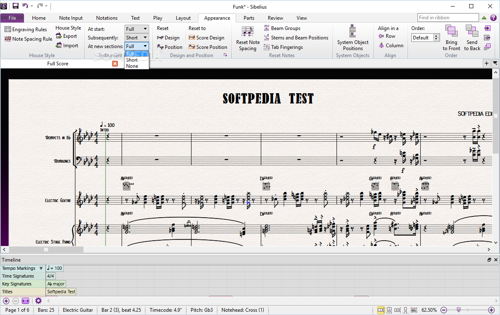Switch to the Parts tab
500x315 pixels.
tap(249, 18)
